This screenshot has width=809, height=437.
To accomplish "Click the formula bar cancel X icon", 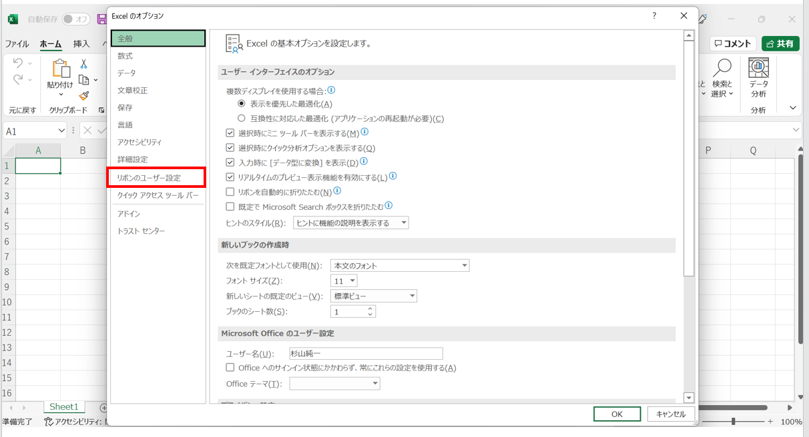I will (87, 131).
